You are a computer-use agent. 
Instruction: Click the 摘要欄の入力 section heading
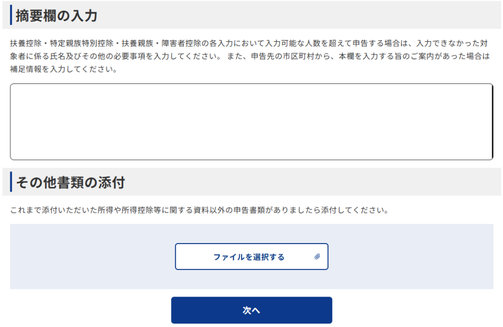click(x=56, y=16)
